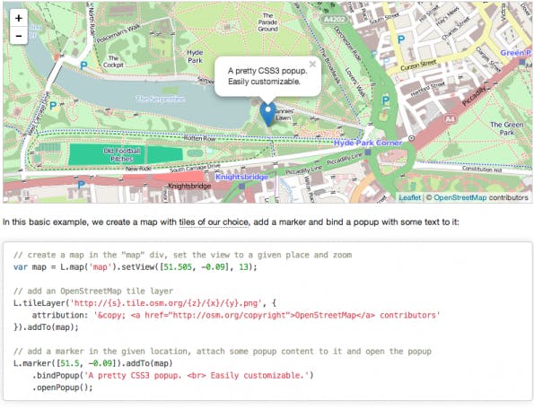Close the CSS3 popup
This screenshot has width=534, height=409.
pos(312,64)
